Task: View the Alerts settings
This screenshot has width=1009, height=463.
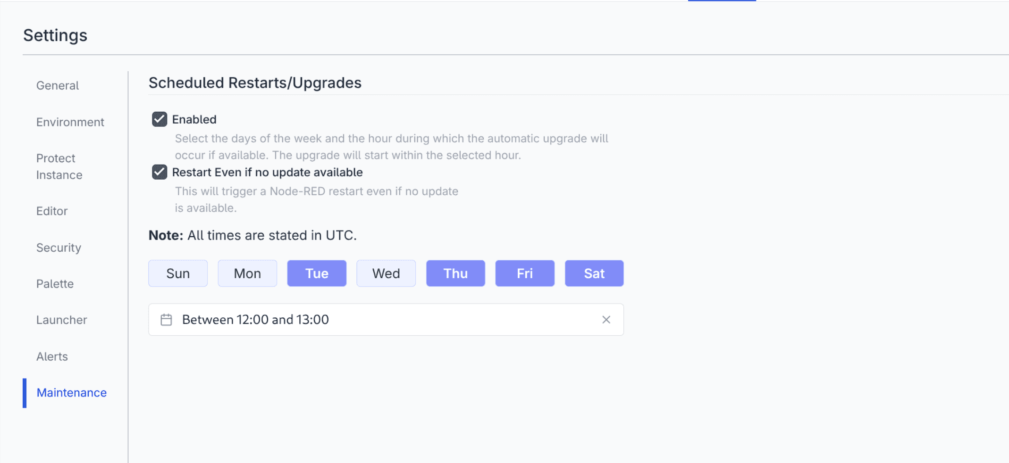Action: point(52,356)
